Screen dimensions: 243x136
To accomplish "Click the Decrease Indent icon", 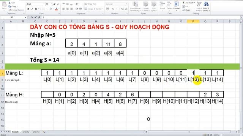I will tap(77, 9).
